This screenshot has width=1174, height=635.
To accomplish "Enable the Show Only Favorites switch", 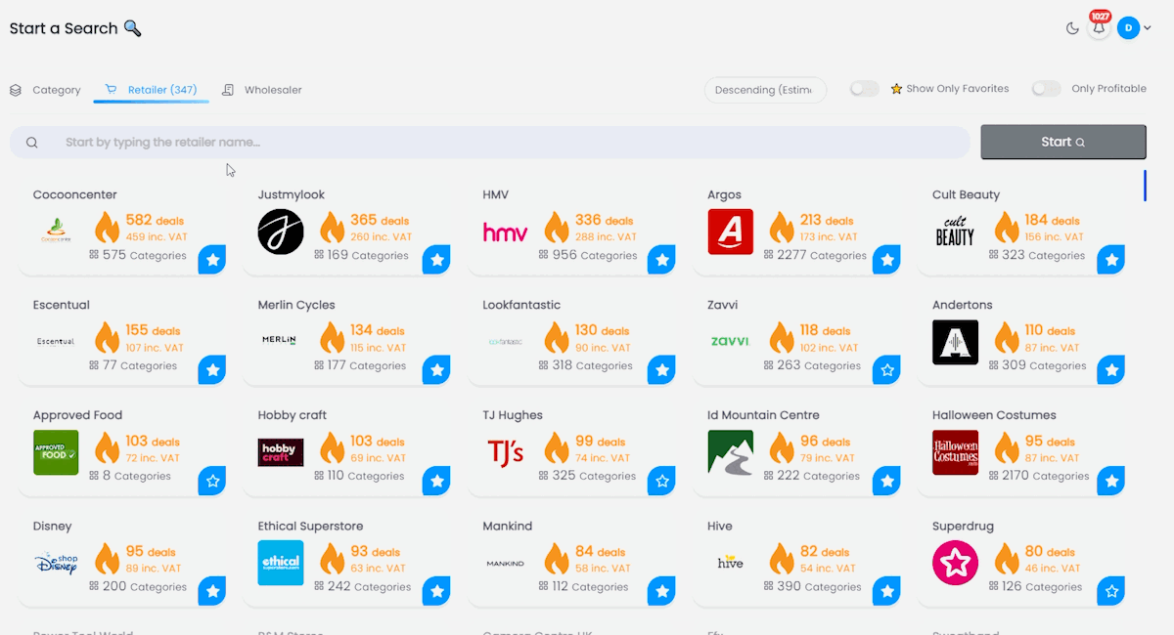I will coord(864,89).
